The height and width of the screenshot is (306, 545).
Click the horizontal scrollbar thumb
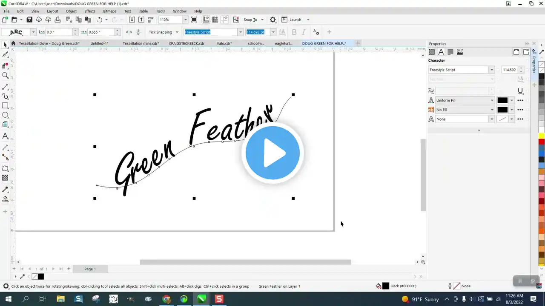[245, 262]
